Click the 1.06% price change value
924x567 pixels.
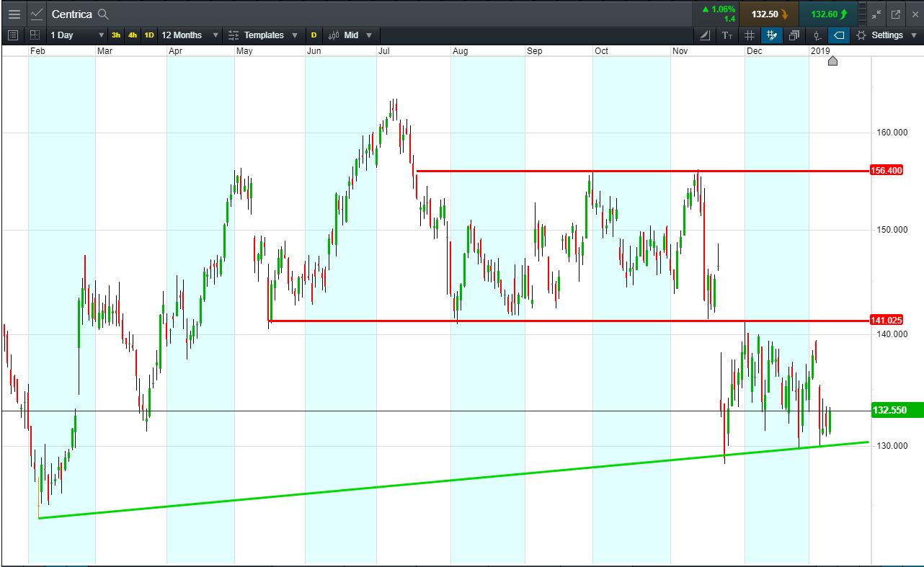click(722, 9)
